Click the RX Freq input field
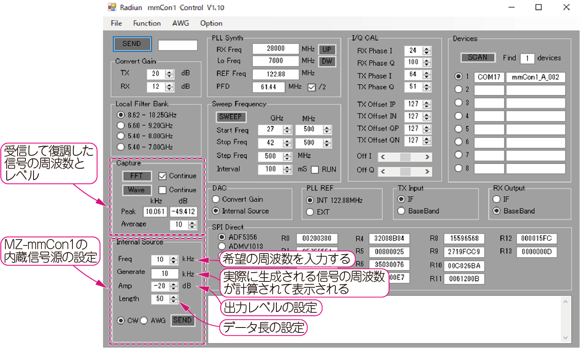 click(276, 49)
